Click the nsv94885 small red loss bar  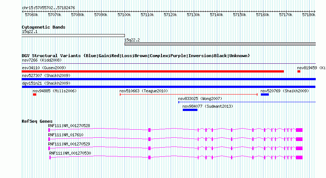[34, 94]
